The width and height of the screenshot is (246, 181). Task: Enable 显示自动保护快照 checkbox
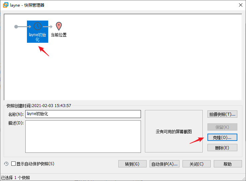coord(14,164)
